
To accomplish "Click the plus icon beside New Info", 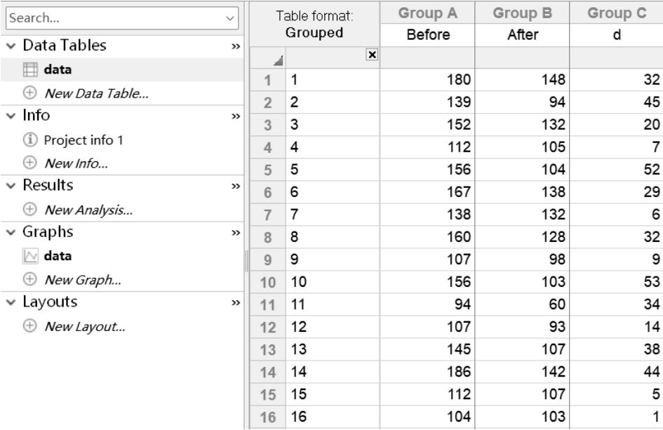I will pos(29,163).
